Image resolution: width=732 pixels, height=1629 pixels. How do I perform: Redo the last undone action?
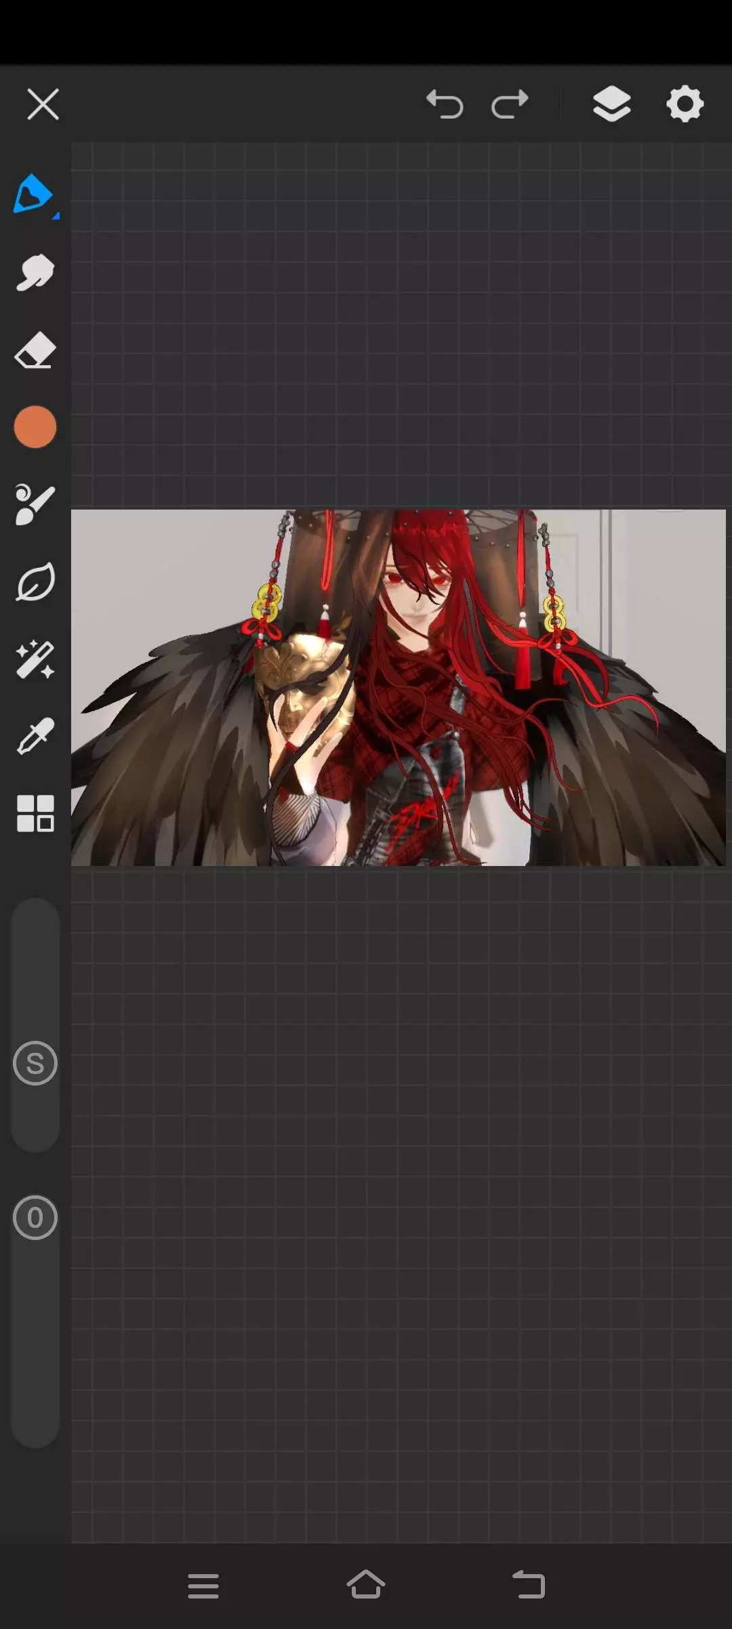click(510, 104)
